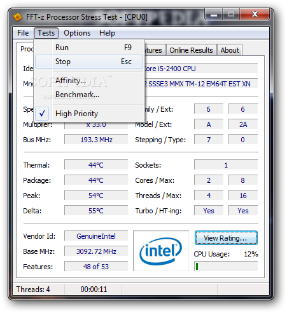This screenshot has height=313, width=287.
Task: Open the File menu
Action: (23, 33)
